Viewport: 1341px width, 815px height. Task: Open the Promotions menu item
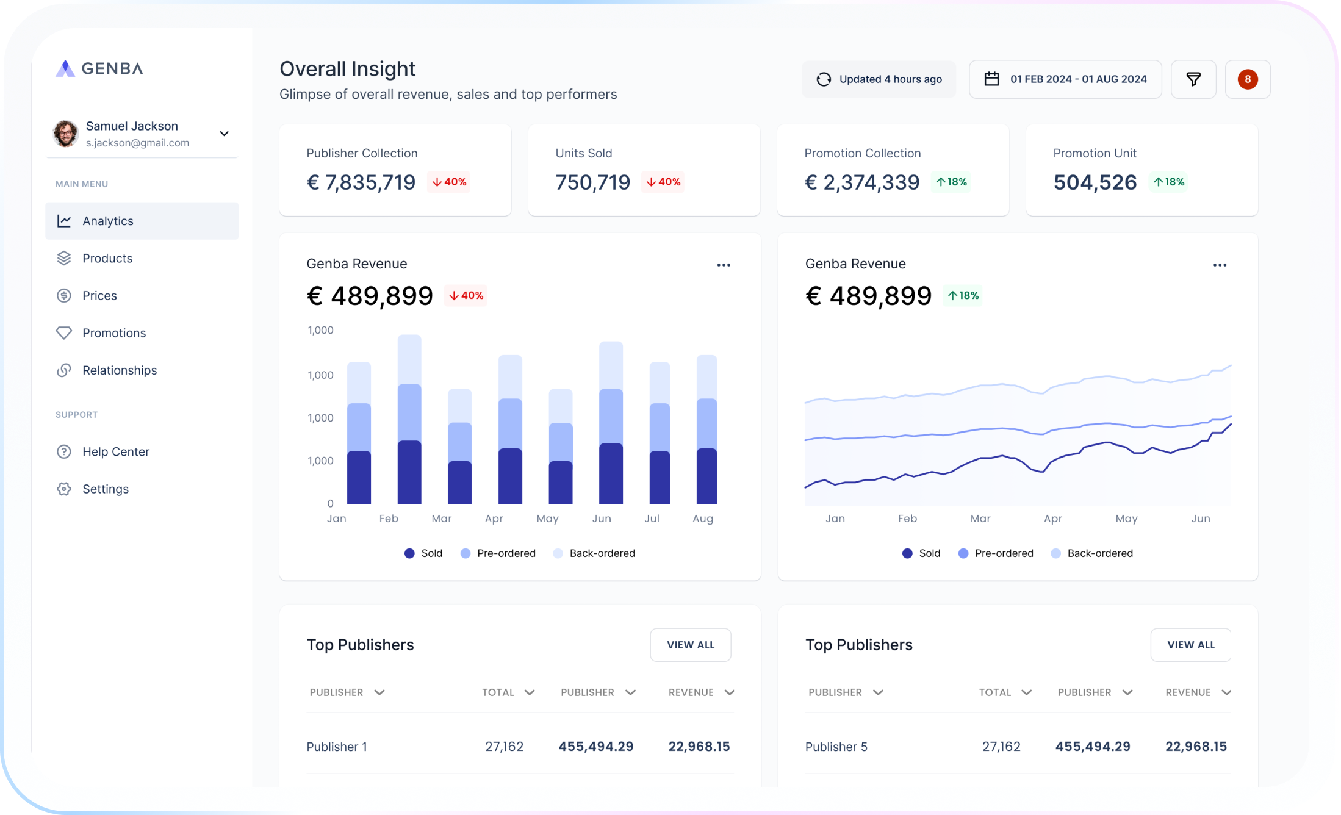pyautogui.click(x=142, y=332)
